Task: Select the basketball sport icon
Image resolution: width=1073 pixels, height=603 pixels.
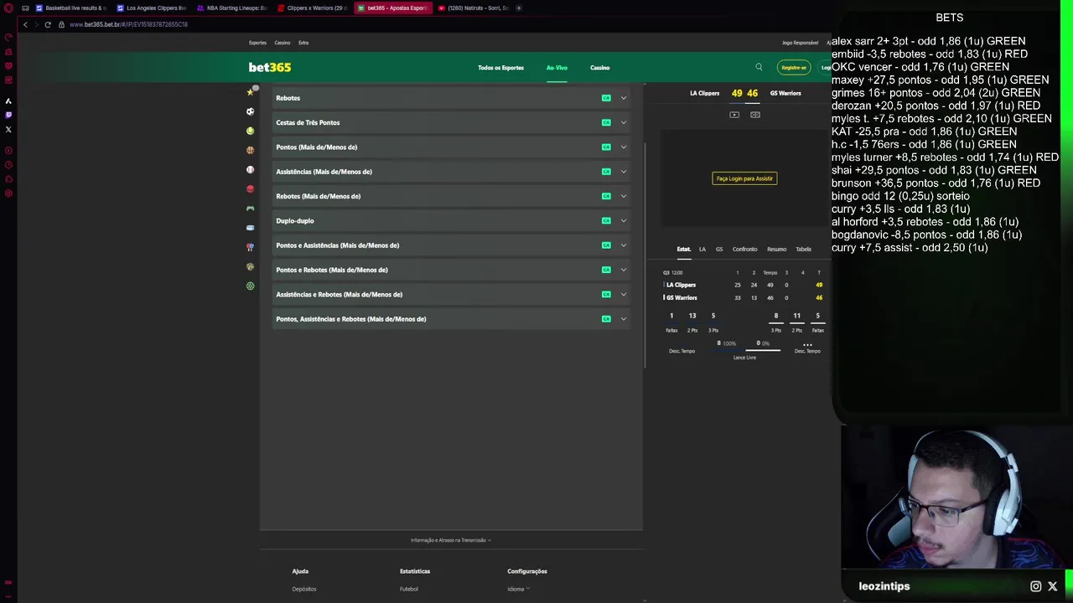Action: click(x=250, y=150)
